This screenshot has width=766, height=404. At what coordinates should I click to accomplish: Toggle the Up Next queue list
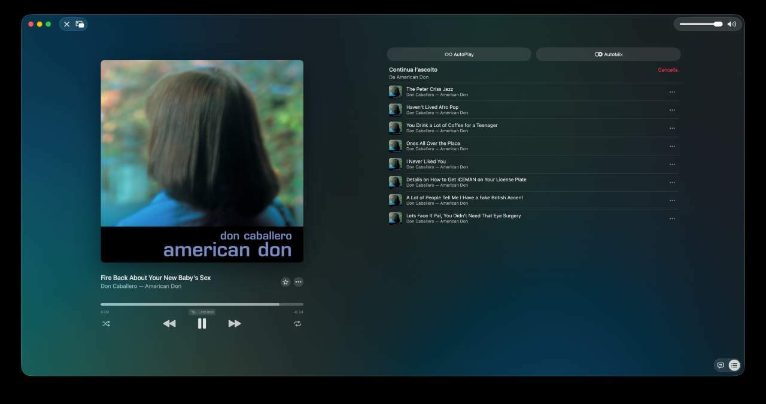tap(734, 365)
